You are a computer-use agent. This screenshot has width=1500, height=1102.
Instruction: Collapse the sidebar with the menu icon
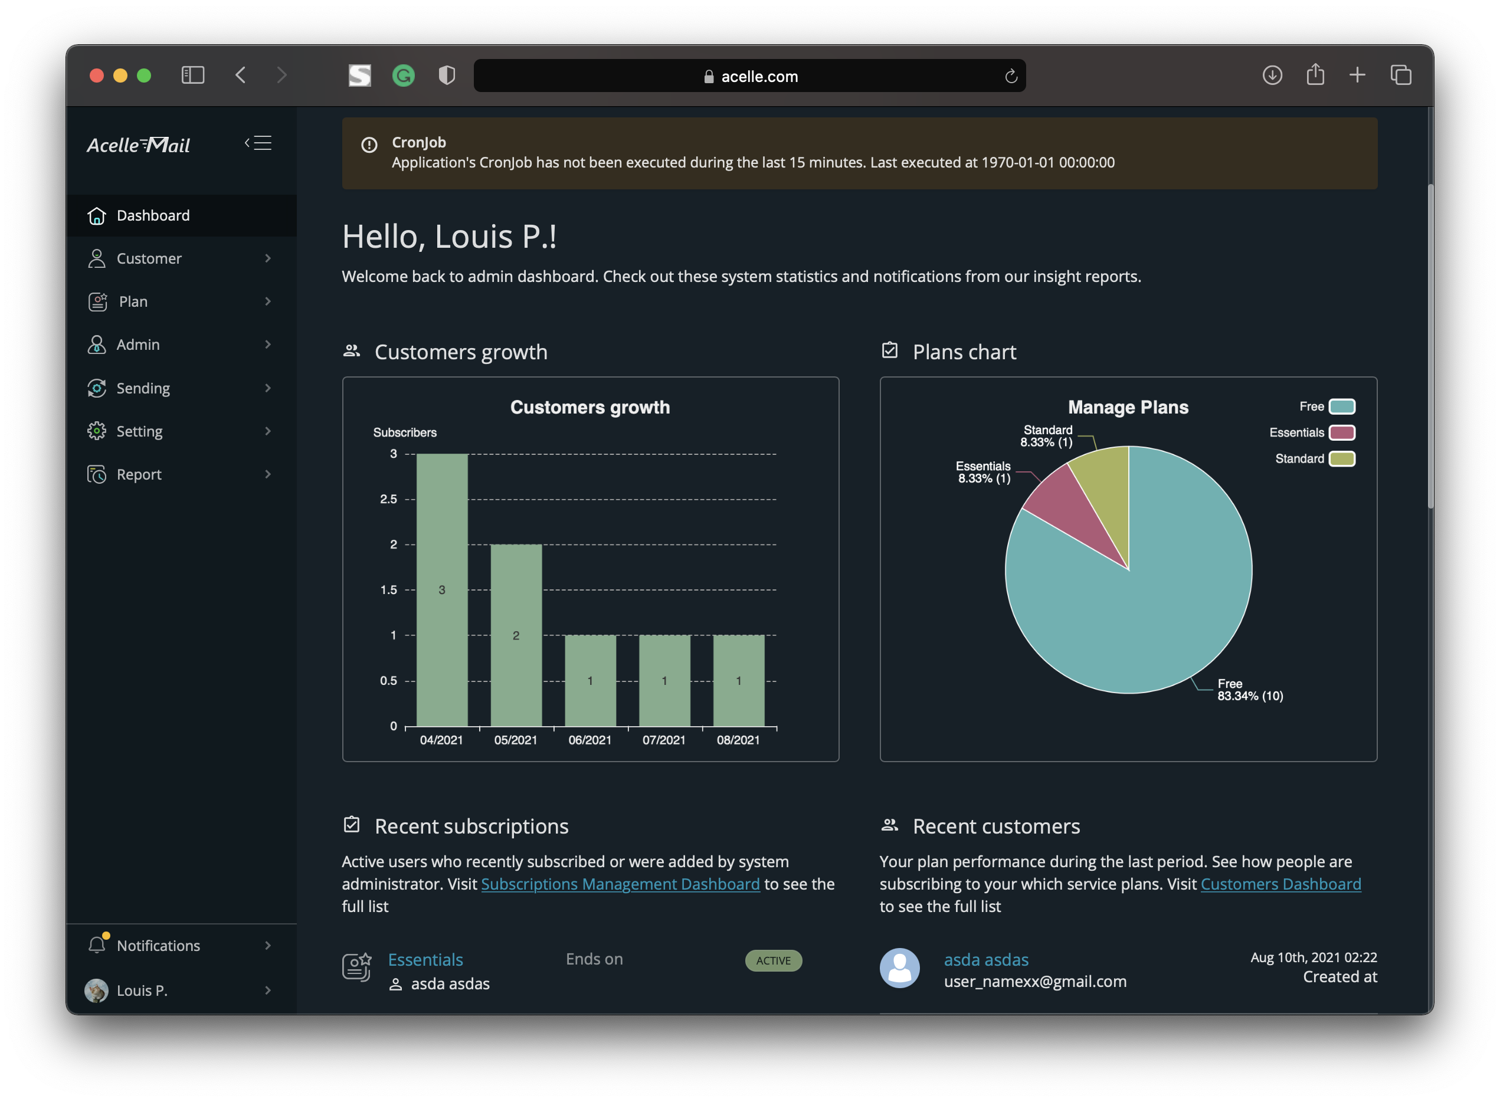pyautogui.click(x=258, y=143)
